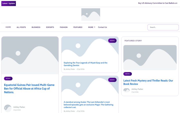This screenshot has width=180, height=113.
Task: Click Ashley Parker avatar under Equatorial Guinea article
Action: click(8, 108)
